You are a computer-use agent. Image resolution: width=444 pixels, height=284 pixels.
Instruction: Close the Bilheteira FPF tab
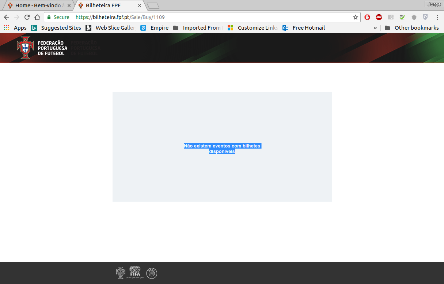click(x=139, y=5)
